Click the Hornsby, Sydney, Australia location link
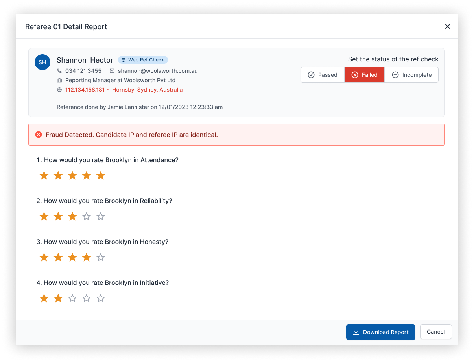The image size is (474, 362). (147, 90)
